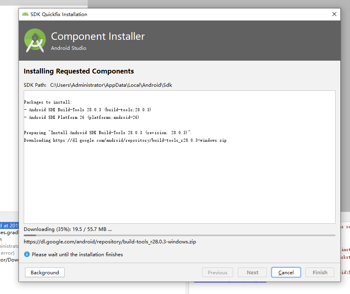Click the Android Studio logo icon
Image resolution: width=350 pixels, height=294 pixels.
[35, 41]
